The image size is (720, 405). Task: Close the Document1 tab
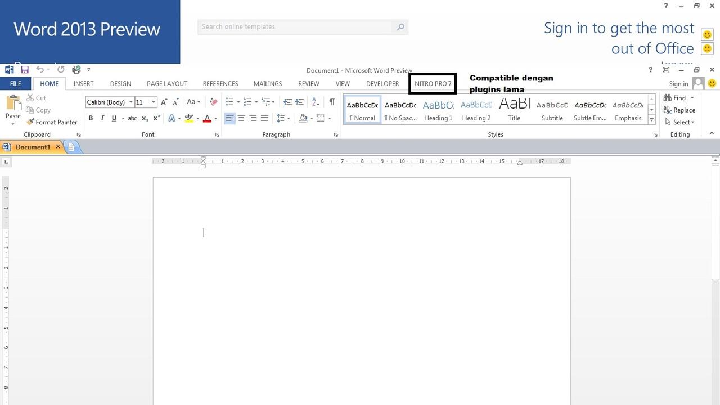(x=57, y=147)
